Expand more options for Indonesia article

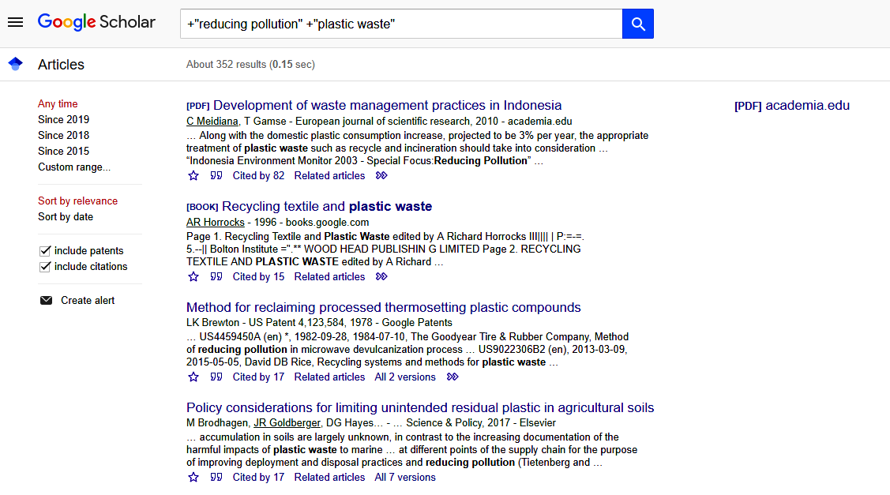pyautogui.click(x=381, y=176)
